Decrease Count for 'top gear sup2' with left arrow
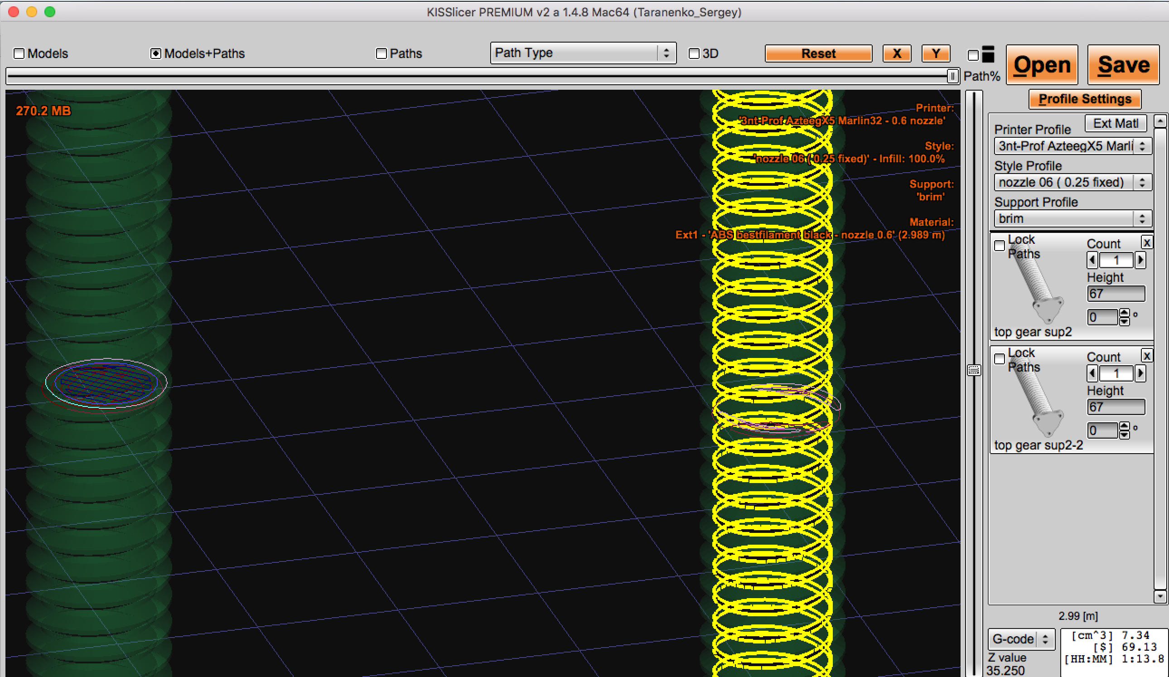The image size is (1169, 677). click(1092, 260)
